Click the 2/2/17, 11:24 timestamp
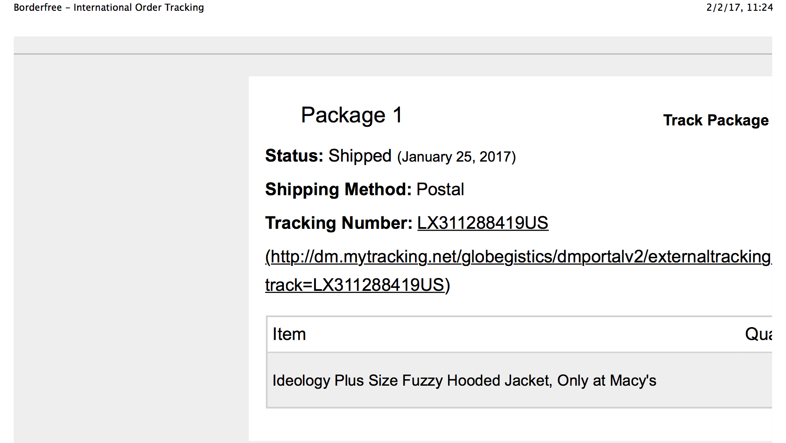786x443 pixels. [739, 7]
